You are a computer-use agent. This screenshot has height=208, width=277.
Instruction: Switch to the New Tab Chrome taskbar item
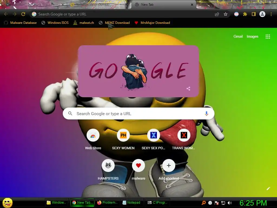pos(83,203)
